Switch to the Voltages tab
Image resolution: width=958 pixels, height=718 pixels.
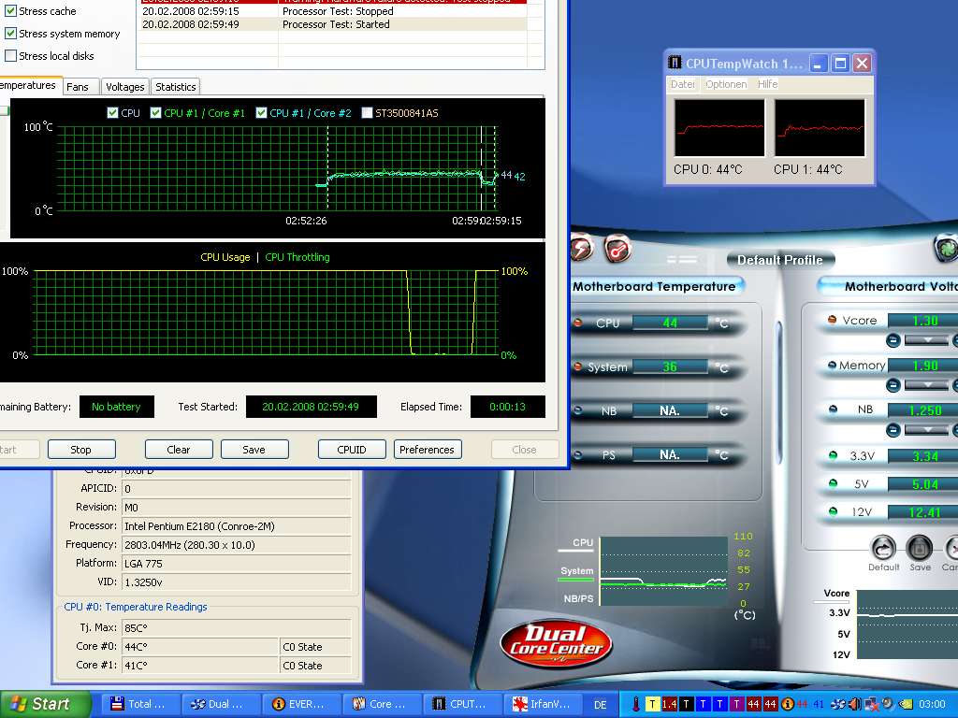coord(124,87)
